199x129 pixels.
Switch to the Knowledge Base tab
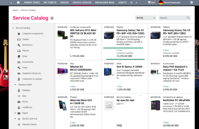click(x=105, y=2)
